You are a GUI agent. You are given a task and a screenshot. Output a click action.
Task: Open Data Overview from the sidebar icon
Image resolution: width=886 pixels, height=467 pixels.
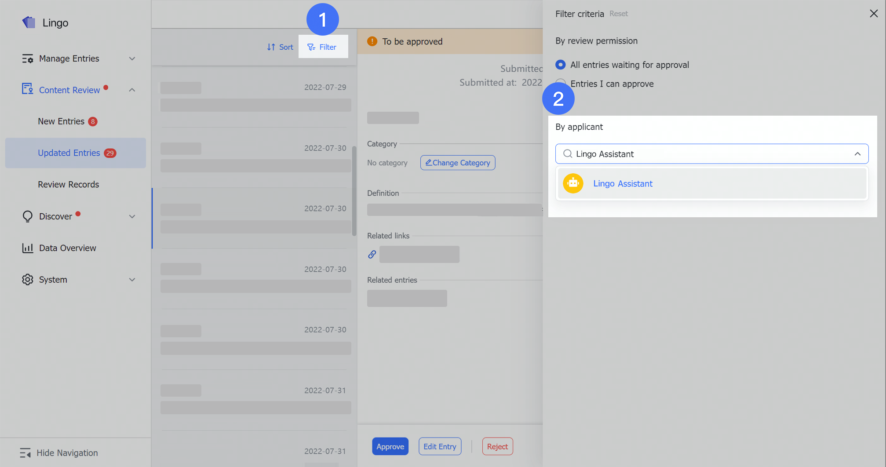coord(27,248)
